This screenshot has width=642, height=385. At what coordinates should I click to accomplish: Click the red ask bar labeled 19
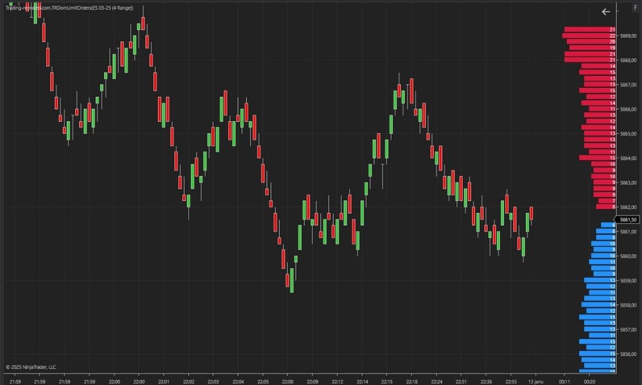[x=592, y=48]
